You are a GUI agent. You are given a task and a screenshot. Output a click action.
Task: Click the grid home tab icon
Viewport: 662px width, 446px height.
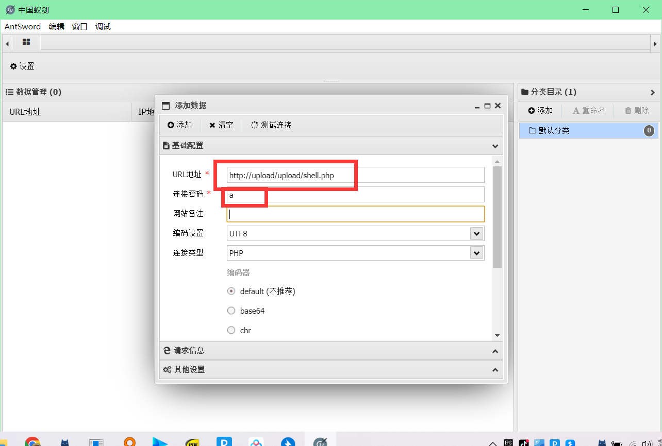26,42
